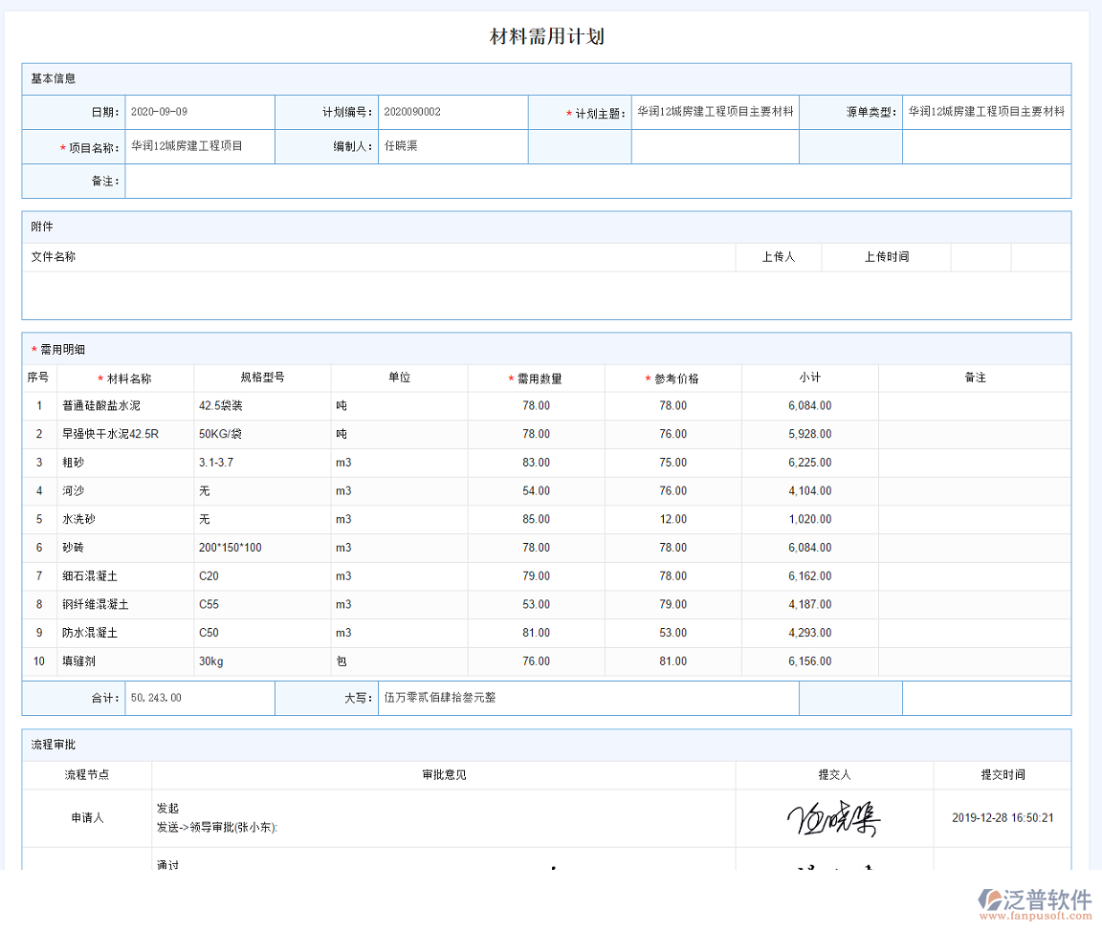Click the date field showing 2020-09-09

coord(201,112)
